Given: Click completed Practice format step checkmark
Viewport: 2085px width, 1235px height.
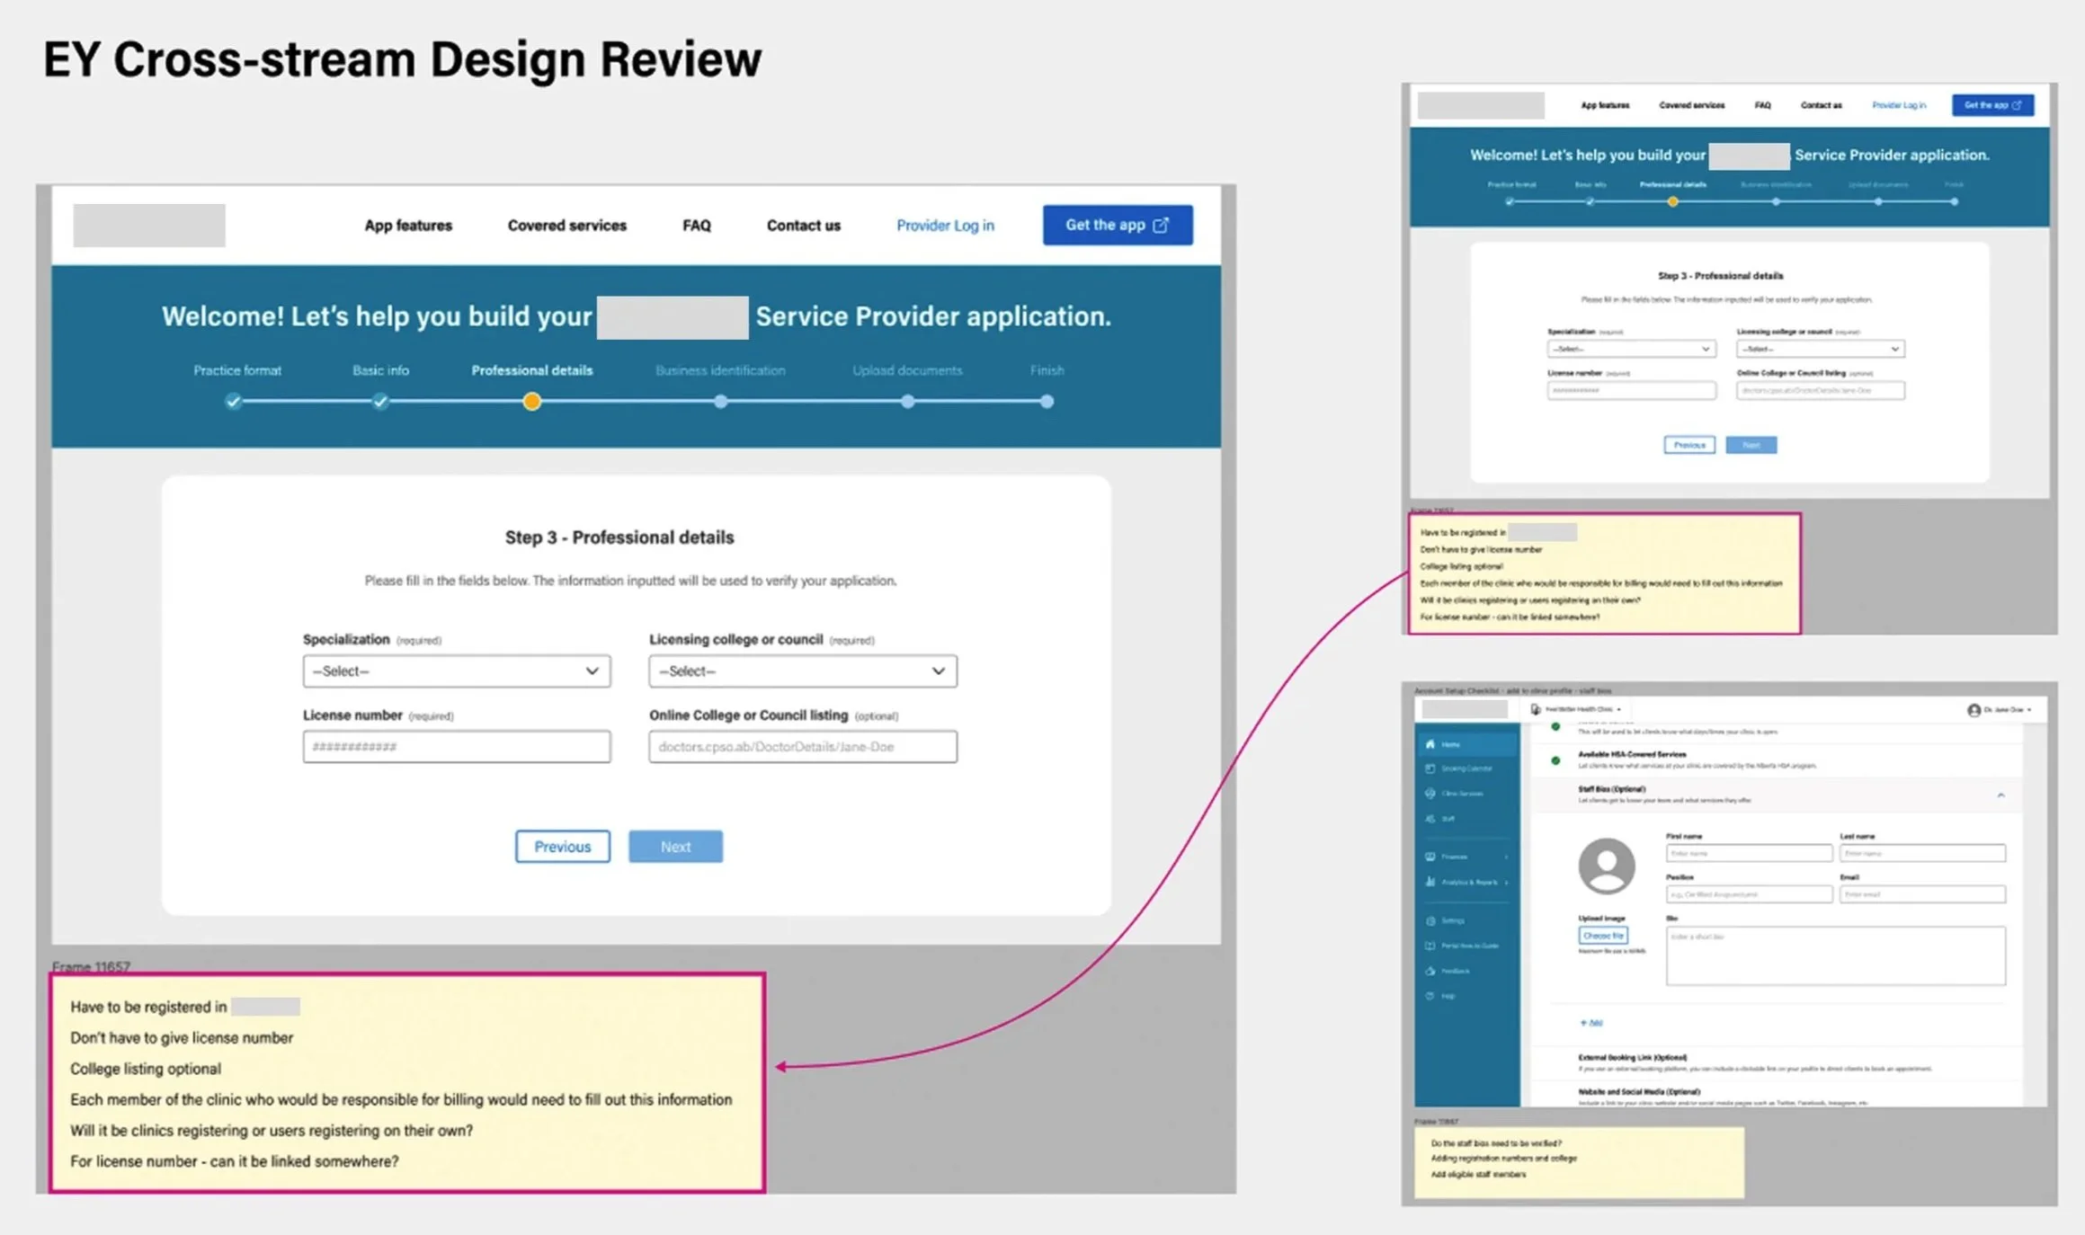Looking at the screenshot, I should pos(234,402).
